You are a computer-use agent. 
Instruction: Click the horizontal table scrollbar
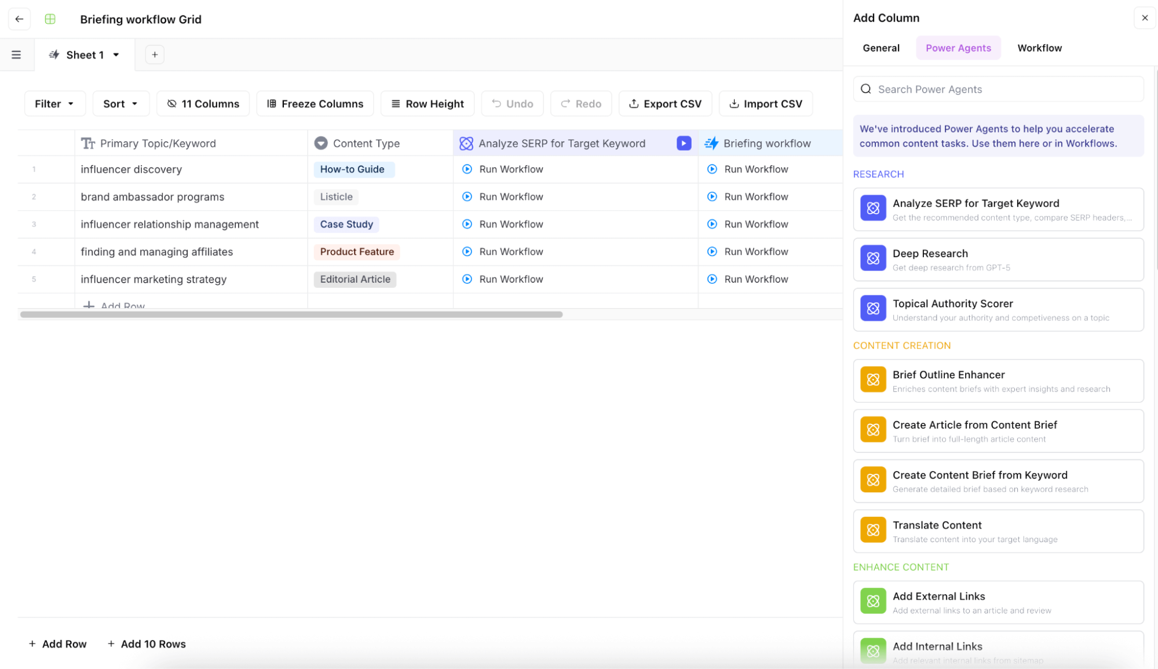click(x=291, y=315)
